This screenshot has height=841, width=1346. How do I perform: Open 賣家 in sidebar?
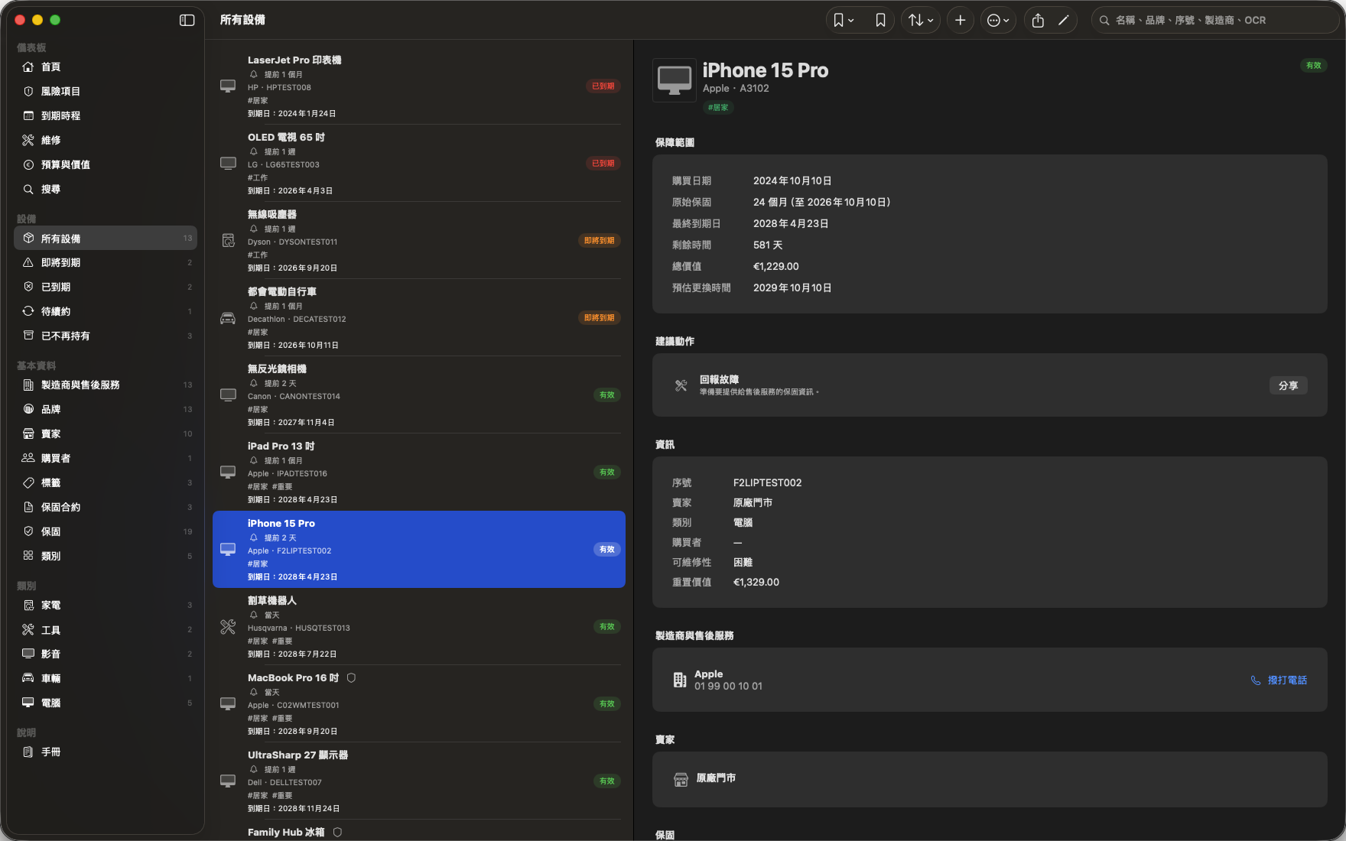106,434
